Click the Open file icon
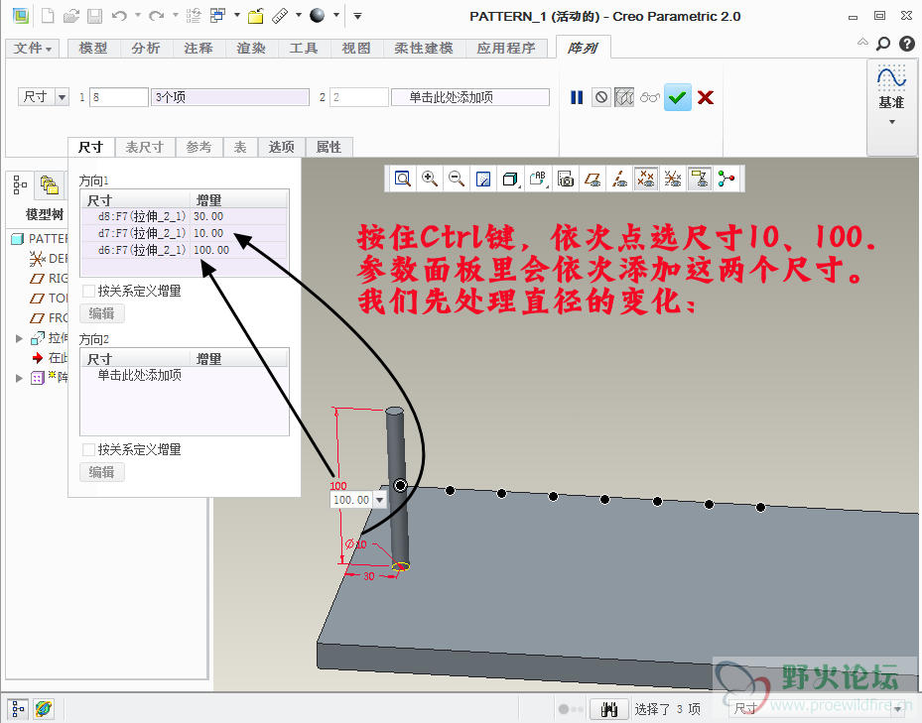The image size is (922, 723). pyautogui.click(x=71, y=16)
